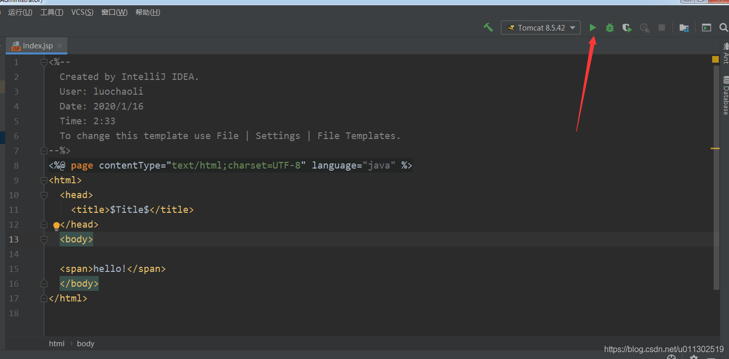The image size is (729, 359).
Task: Toggle the fold marker at closing body line 16
Action: pos(44,284)
